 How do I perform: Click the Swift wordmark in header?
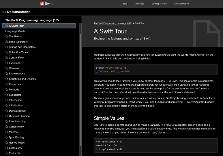tap(49, 3)
